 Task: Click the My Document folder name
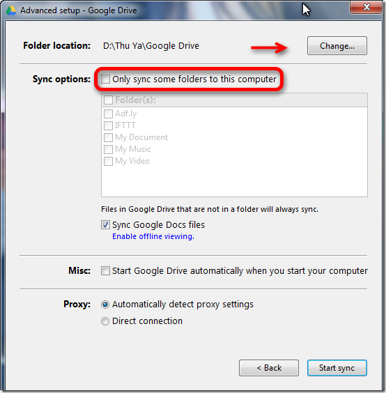click(x=141, y=137)
